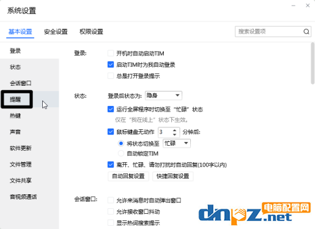Open the 忙碌 status dropdown
The width and height of the screenshot is (315, 229).
pyautogui.click(x=176, y=143)
